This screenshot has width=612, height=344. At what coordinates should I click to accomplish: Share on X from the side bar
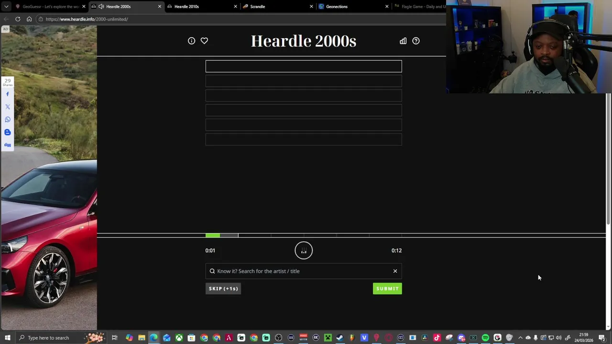tap(7, 107)
